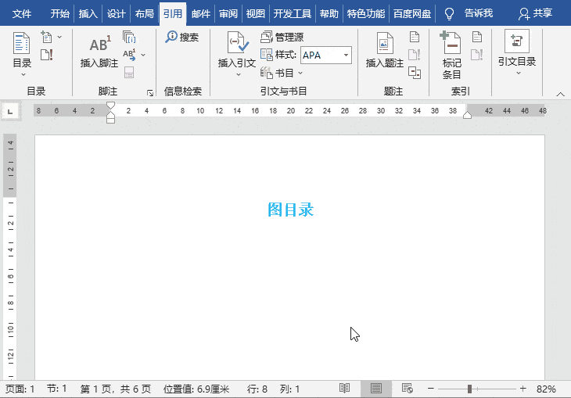Viewport: 571px width, 398px height.
Task: Click first line indent marker on ruler
Action: tap(111, 106)
